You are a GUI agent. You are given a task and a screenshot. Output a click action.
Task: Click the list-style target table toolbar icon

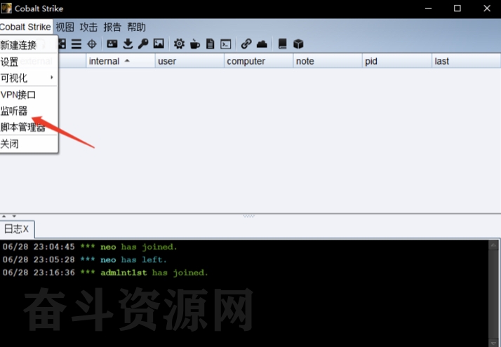click(76, 44)
